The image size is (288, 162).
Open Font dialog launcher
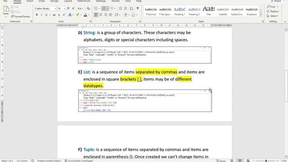pyautogui.click(x=90, y=22)
